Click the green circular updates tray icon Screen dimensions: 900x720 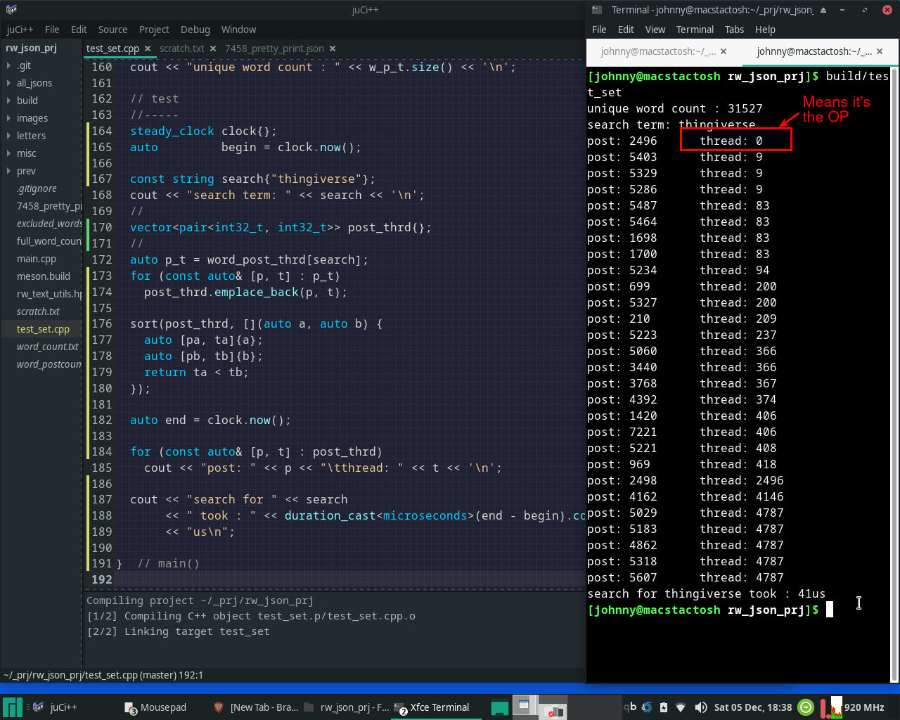point(806,707)
